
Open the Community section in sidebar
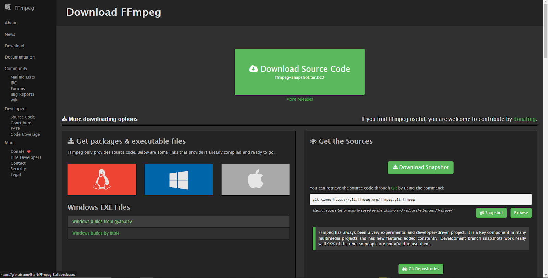[x=16, y=68]
